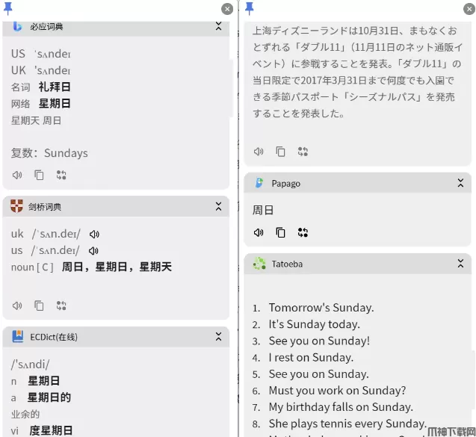Screen dimensions: 476x437
Task: Play UK pronunciation in 剑桥词典
Action: pos(94,235)
